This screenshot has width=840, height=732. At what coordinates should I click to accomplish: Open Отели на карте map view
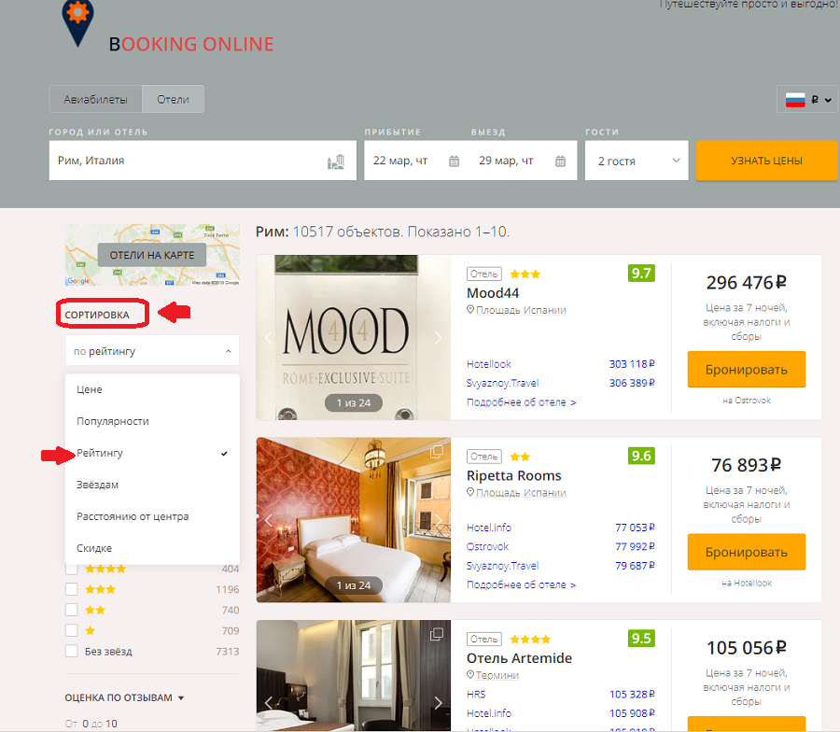coord(152,255)
